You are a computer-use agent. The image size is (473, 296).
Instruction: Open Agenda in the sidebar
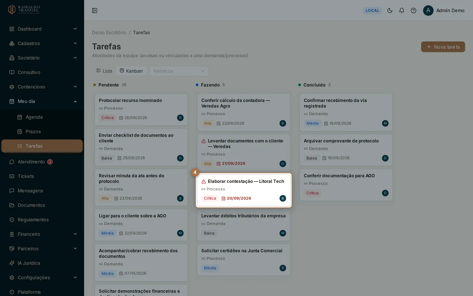coord(42,117)
